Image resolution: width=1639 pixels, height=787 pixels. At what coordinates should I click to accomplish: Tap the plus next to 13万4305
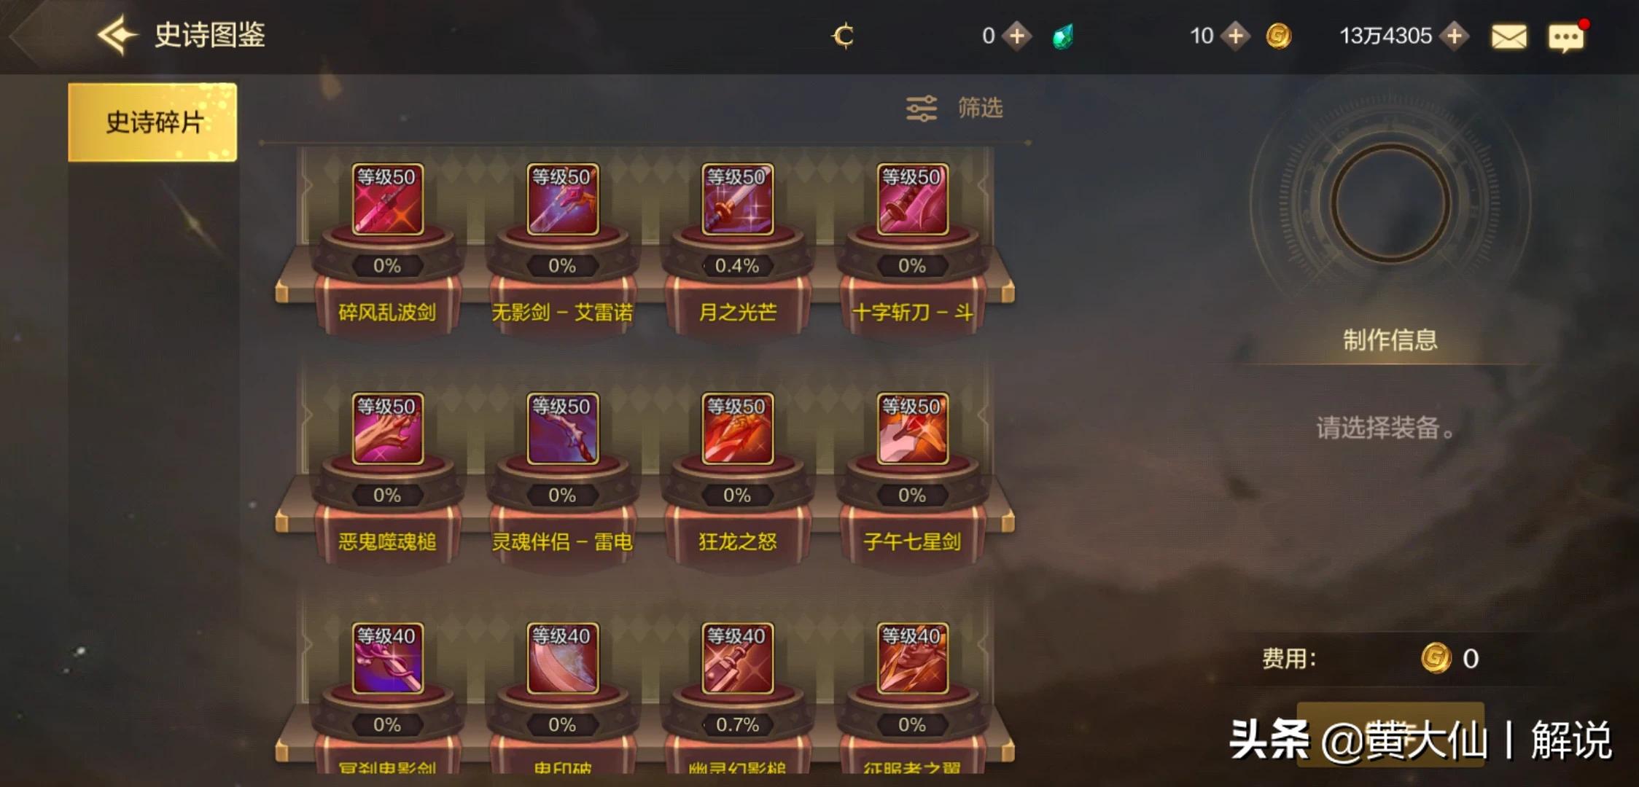[x=1455, y=36]
